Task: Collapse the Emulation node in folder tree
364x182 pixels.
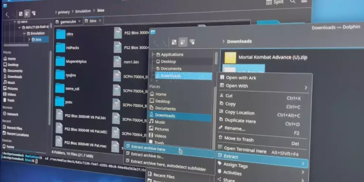Action: click(x=24, y=34)
